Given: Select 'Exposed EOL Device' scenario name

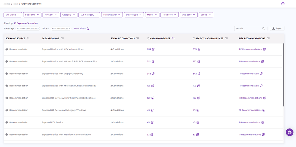Looking at the screenshot, I should pyautogui.click(x=52, y=122).
